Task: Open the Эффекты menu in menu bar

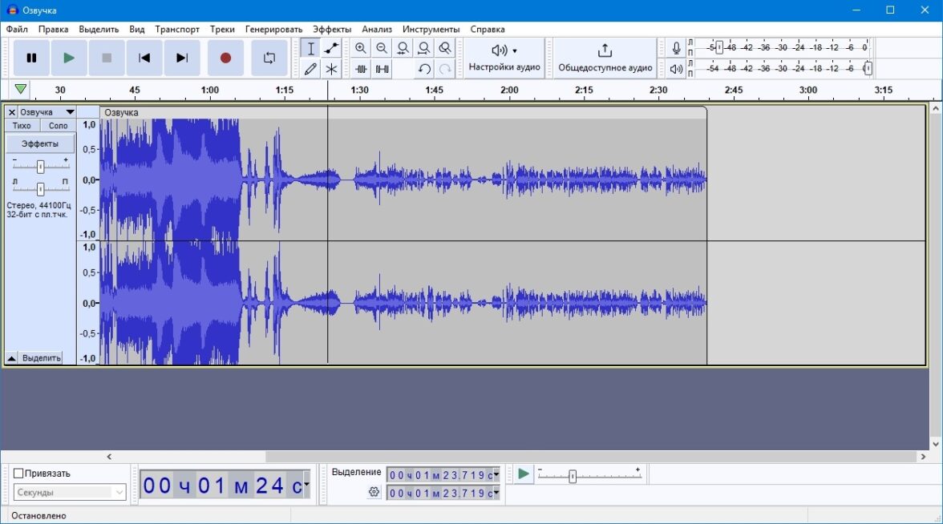Action: (x=331, y=30)
